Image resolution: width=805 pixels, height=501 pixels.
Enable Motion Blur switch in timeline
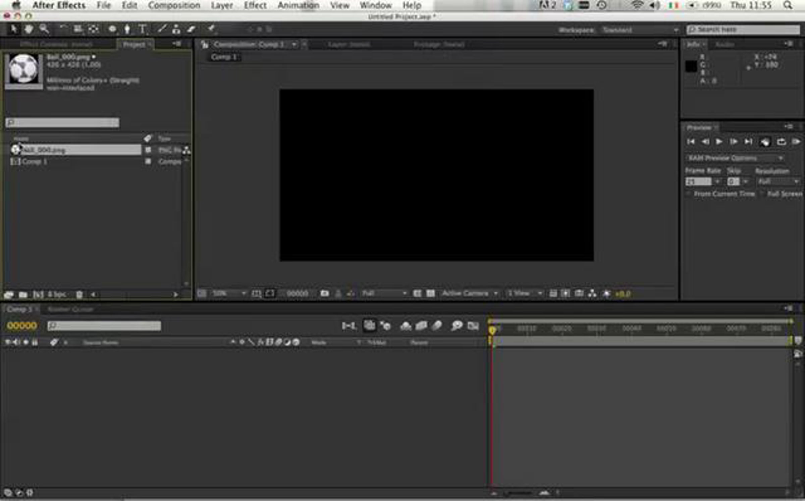point(436,325)
